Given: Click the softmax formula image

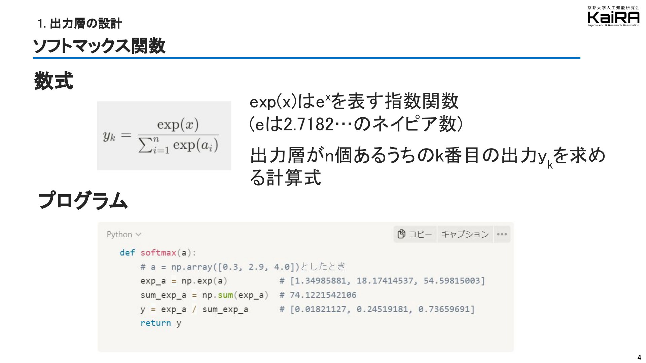Looking at the screenshot, I should pyautogui.click(x=164, y=135).
